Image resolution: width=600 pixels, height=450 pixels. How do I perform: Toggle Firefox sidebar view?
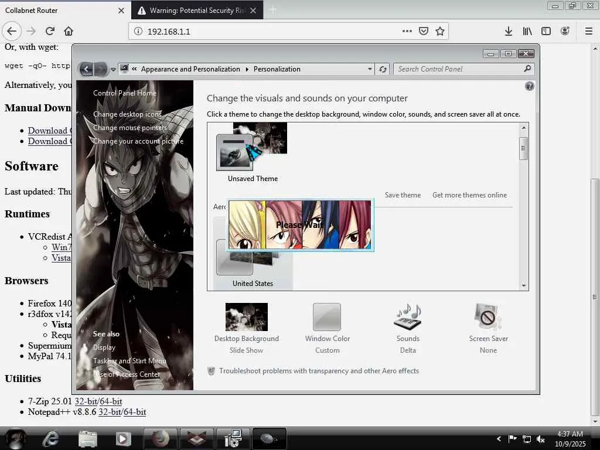coord(546,32)
